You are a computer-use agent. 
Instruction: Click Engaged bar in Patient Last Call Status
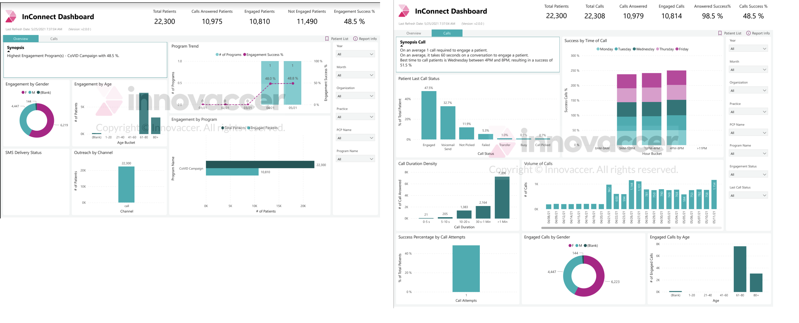coord(429,115)
